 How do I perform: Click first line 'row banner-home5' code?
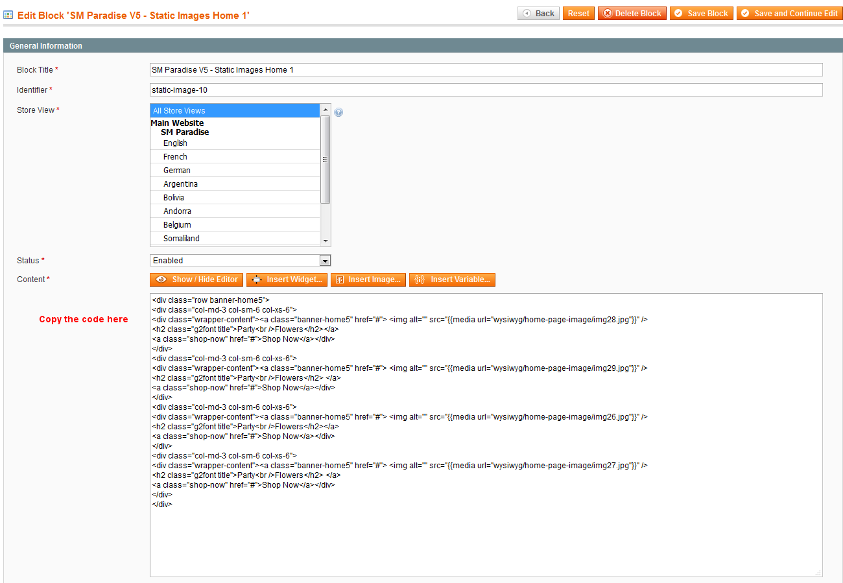(210, 300)
